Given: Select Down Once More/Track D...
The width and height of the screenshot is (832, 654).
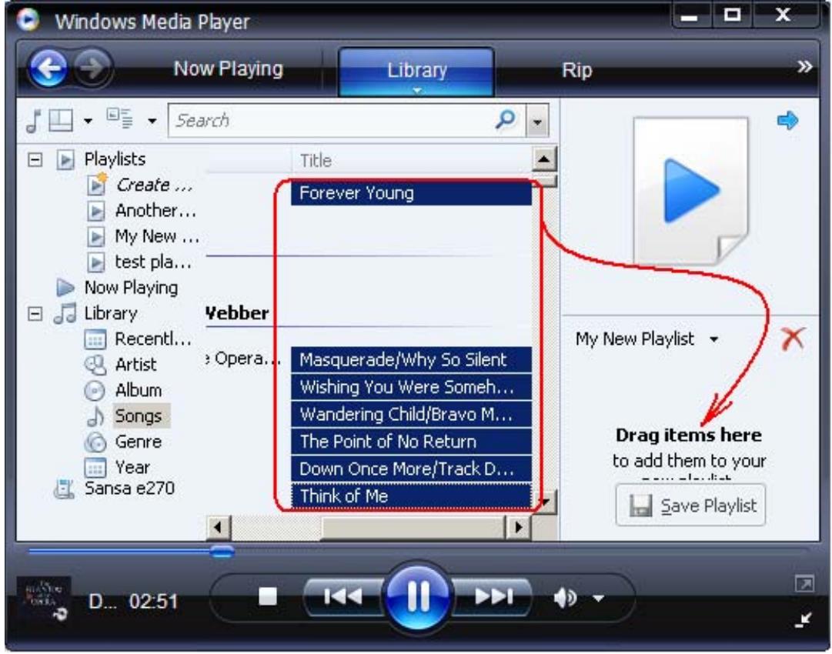Looking at the screenshot, I should (x=411, y=469).
